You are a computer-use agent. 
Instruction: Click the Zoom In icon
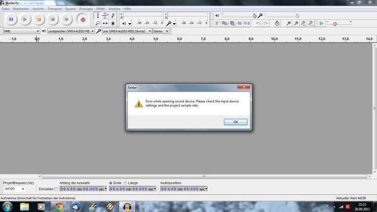click(x=288, y=23)
